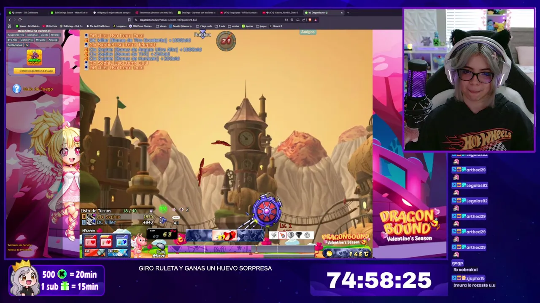
Task: Click the ESC menu button in weapon panel
Action: tap(94, 252)
